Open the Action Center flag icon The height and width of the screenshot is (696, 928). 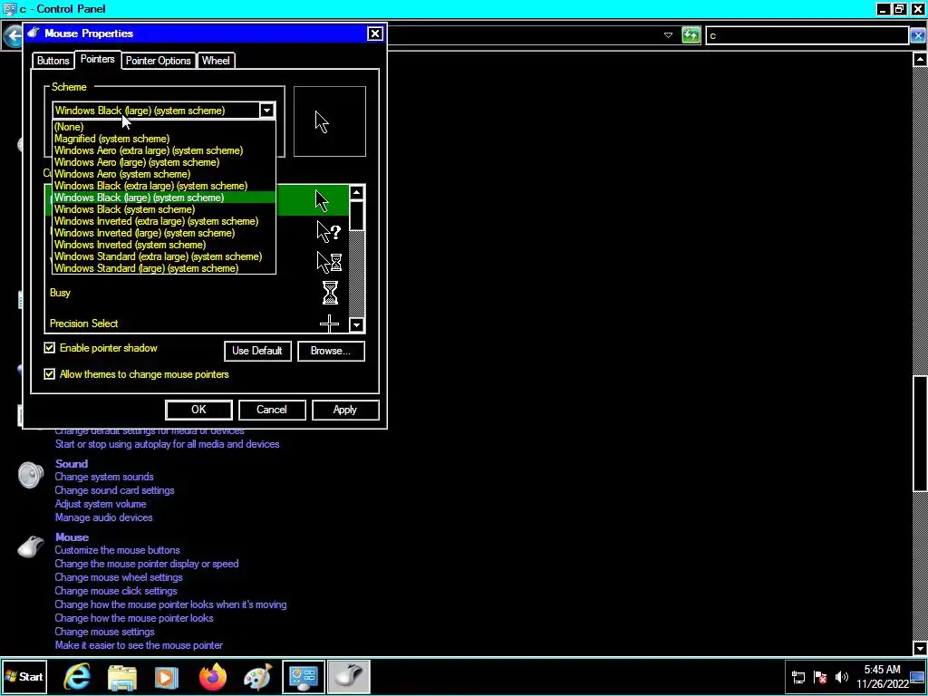(x=820, y=677)
